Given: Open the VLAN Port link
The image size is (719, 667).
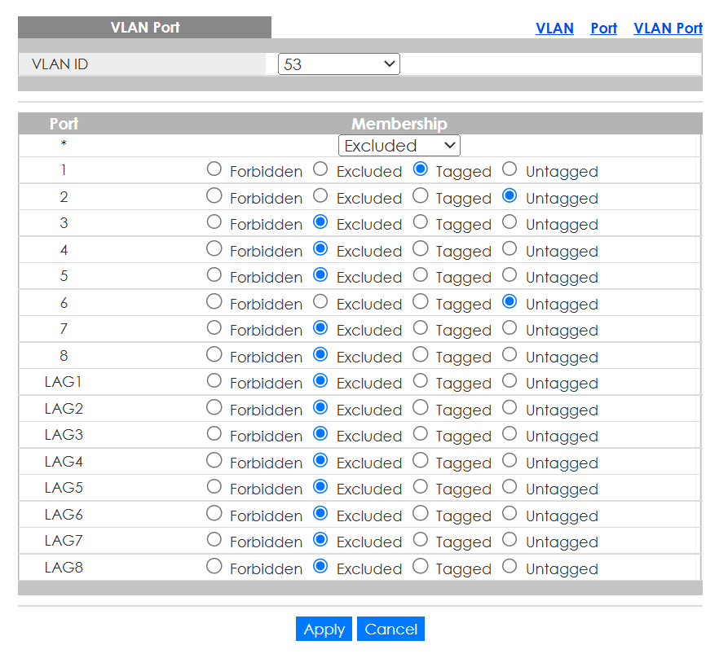Looking at the screenshot, I should pos(668,28).
